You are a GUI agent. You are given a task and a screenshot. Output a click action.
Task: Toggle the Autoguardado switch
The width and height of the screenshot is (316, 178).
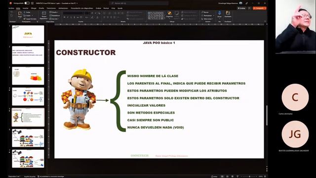pos(27,3)
